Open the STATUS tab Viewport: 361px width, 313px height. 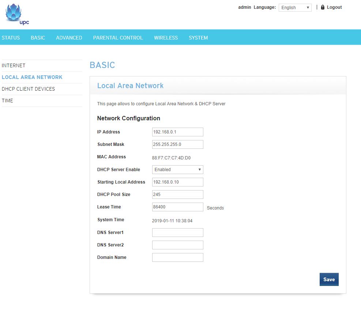[11, 38]
